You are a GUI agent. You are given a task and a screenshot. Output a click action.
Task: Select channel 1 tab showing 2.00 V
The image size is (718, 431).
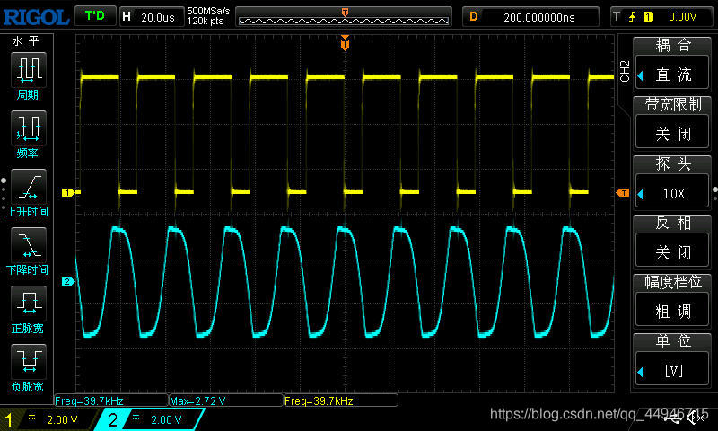pyautogui.click(x=48, y=419)
